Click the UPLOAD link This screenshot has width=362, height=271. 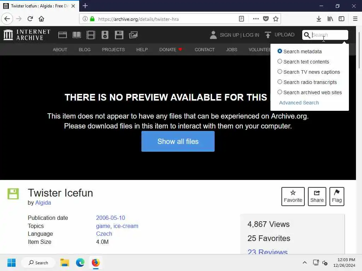tap(285, 35)
